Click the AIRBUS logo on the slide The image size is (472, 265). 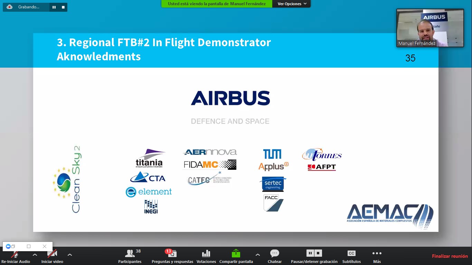coord(230,98)
